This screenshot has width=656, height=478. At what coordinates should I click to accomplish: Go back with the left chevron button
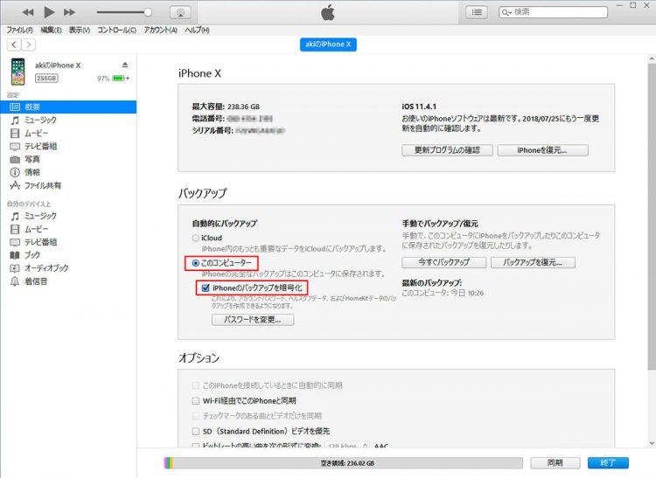click(14, 45)
